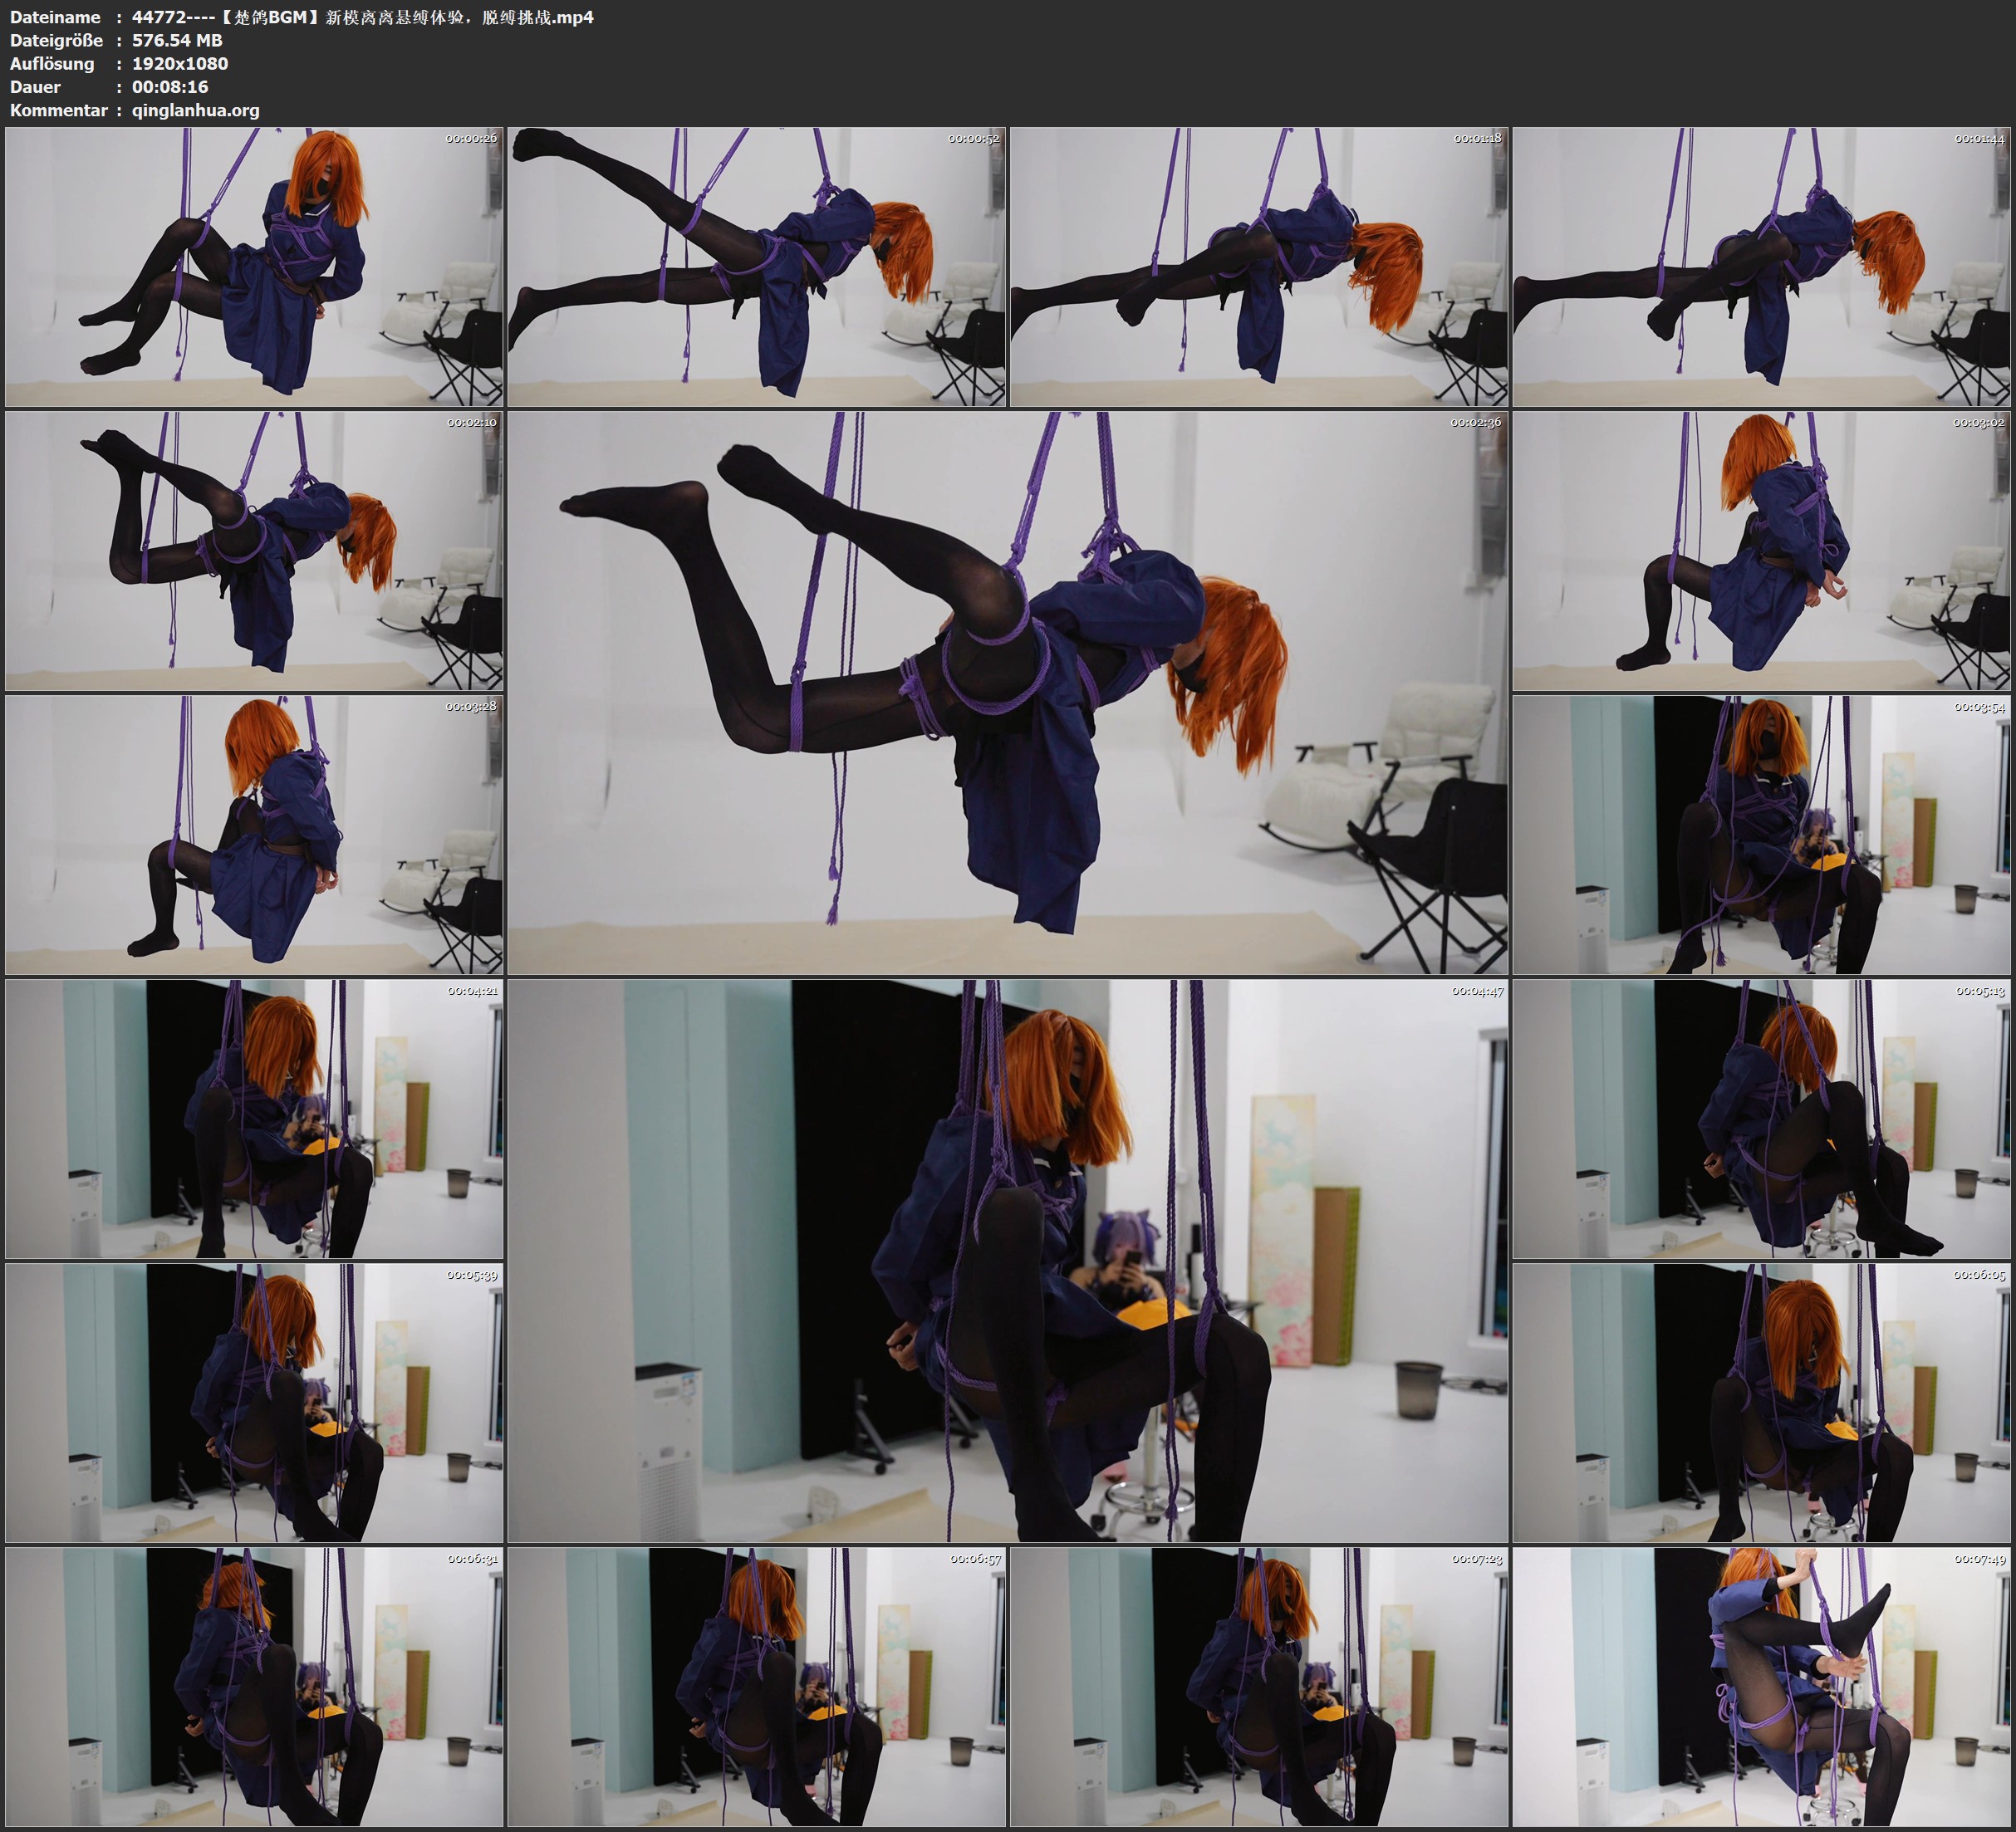2016x1832 pixels.
Task: Click the thumbnail timestamped 00:00:26
Action: click(x=254, y=266)
